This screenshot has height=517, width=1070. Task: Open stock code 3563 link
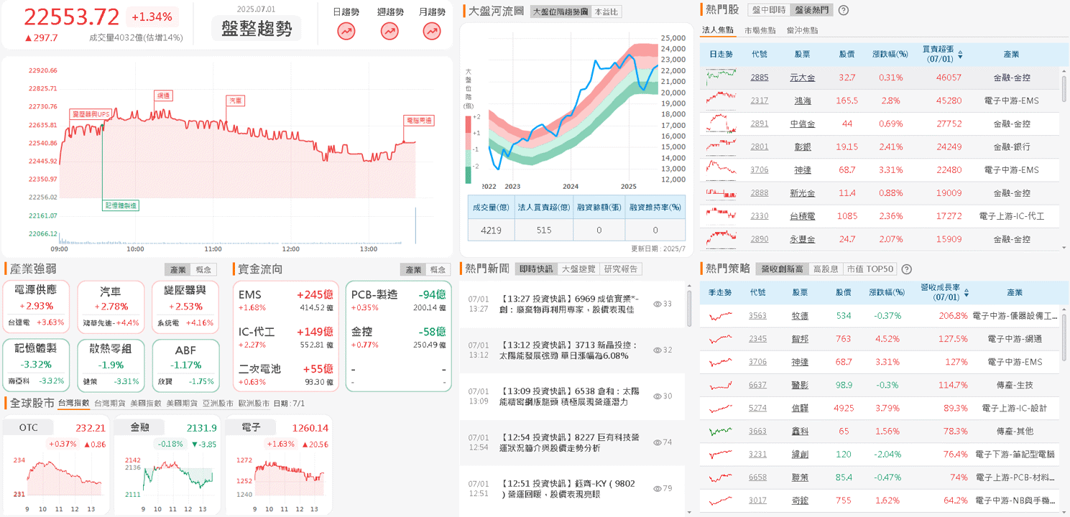(x=757, y=316)
